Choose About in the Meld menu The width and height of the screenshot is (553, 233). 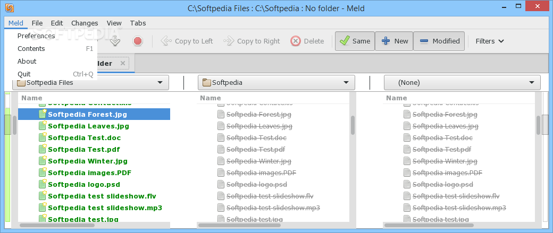coord(51,61)
